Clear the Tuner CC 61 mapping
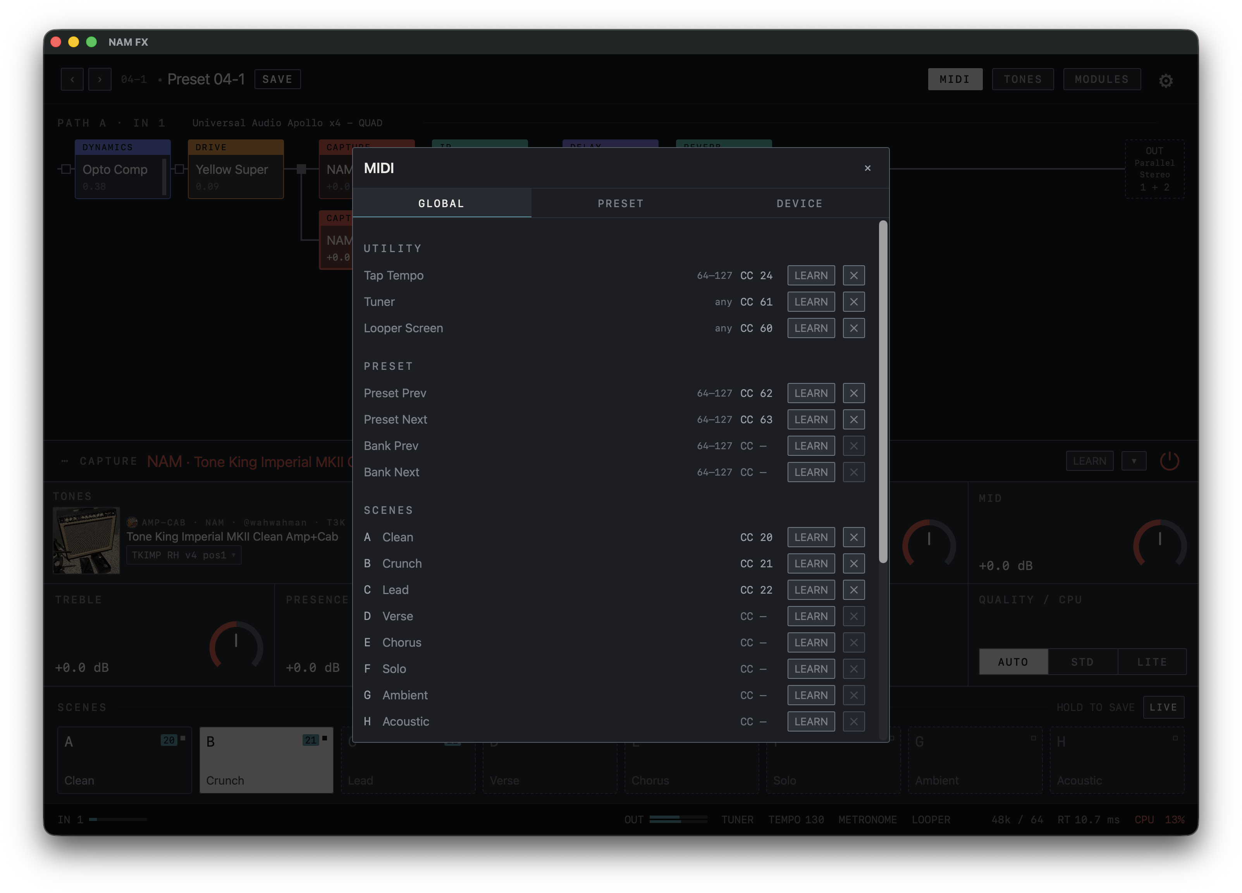Screen dimensions: 1242x893 (x=854, y=302)
